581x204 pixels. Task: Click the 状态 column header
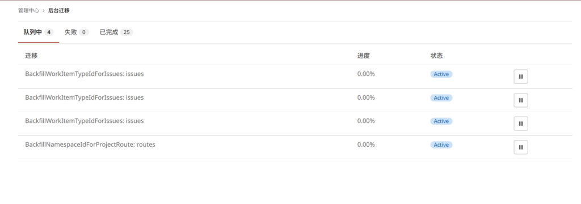436,56
